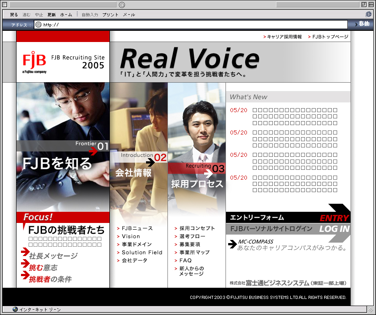376x315 pixels.
Task: Open the 新人からのメッセージ link
Action: tap(189, 271)
